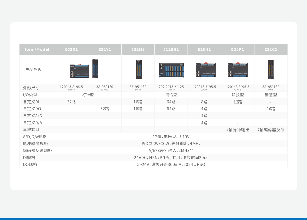
Task: Open the E128H1 wide module image
Action: [x=171, y=70]
